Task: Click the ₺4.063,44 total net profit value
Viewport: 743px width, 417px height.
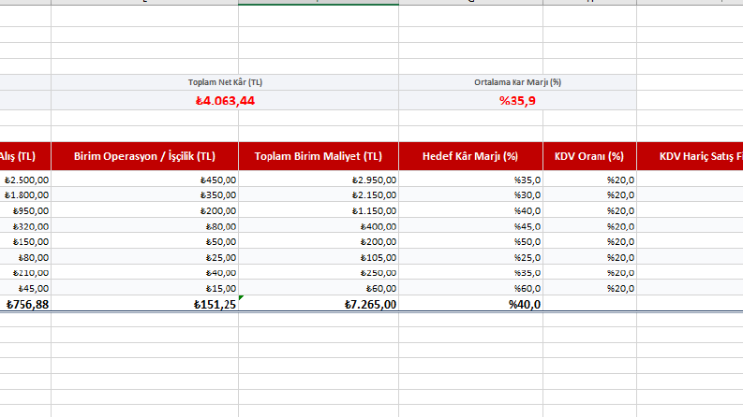Action: click(x=225, y=101)
